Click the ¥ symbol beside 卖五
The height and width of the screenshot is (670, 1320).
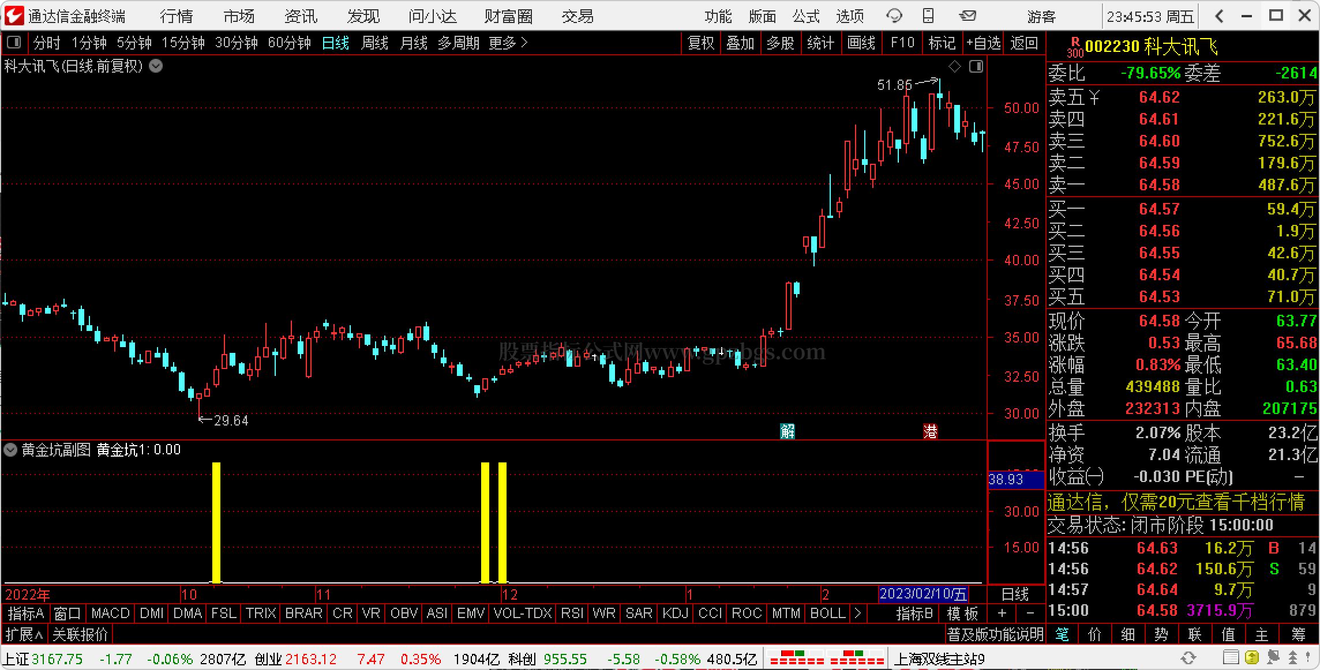click(1094, 97)
